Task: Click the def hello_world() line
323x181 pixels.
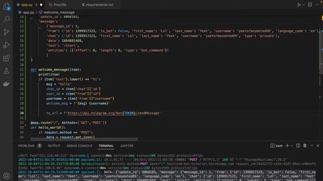Action: coord(48,127)
